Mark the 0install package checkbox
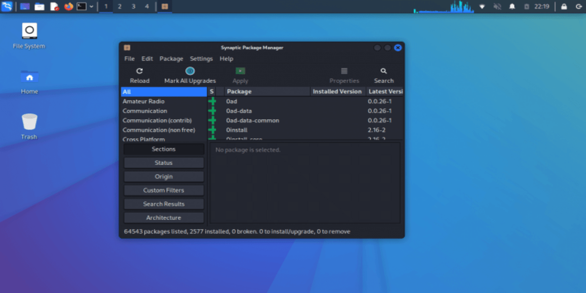 pyautogui.click(x=212, y=130)
